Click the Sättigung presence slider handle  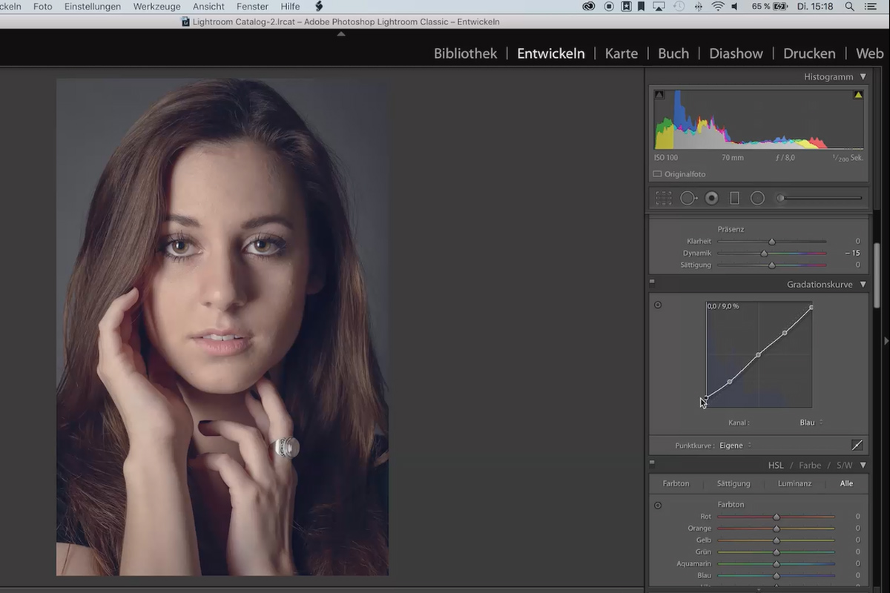772,265
